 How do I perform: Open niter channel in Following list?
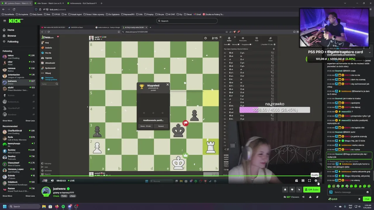point(19,63)
